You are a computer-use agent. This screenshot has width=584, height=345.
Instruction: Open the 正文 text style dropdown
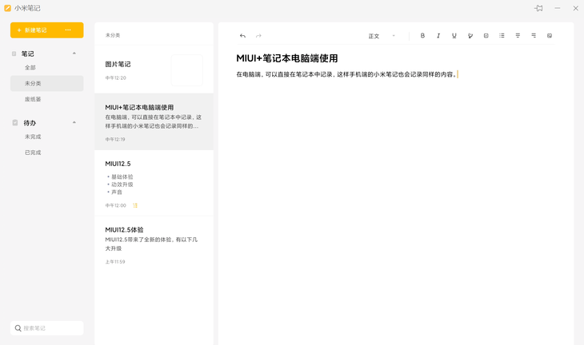click(382, 36)
